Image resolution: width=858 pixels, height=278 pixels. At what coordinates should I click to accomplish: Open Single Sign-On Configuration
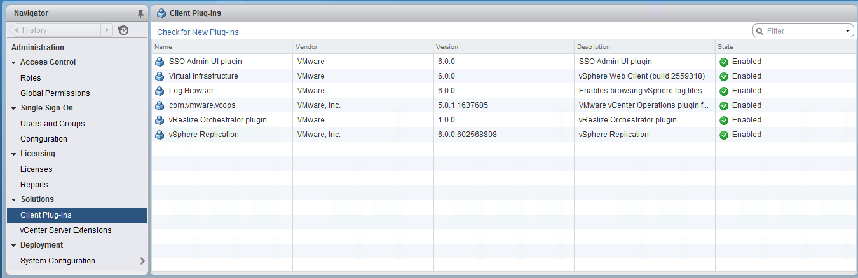point(44,139)
